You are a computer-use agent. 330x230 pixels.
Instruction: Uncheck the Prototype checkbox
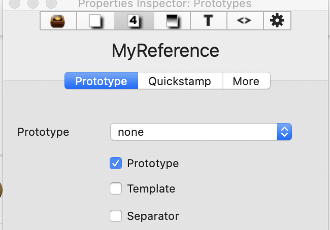pyautogui.click(x=116, y=163)
